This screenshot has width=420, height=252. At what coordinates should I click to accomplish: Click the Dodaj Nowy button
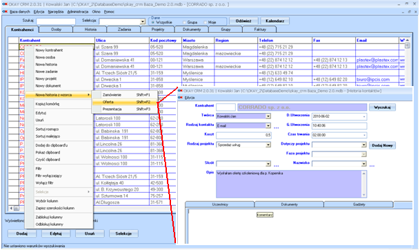tap(382, 145)
